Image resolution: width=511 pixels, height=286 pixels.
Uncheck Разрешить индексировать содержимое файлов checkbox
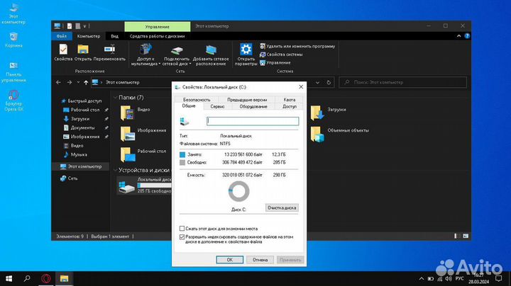point(182,237)
